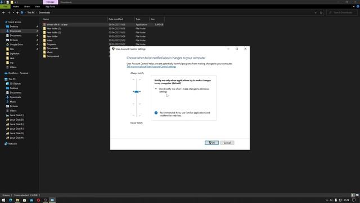360x203 pixels.
Task: Open recent locations dropdown arrow
Action: tap(13, 12)
